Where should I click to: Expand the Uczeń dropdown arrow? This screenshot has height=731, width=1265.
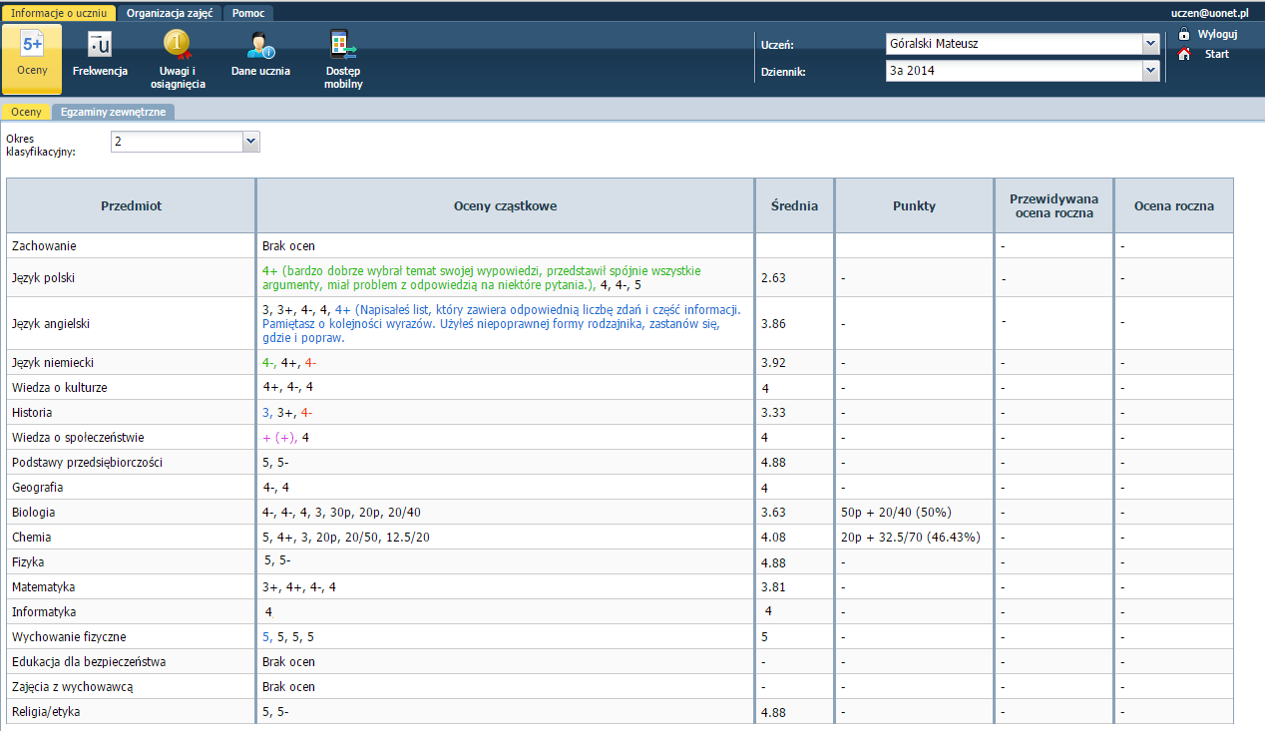point(1150,44)
